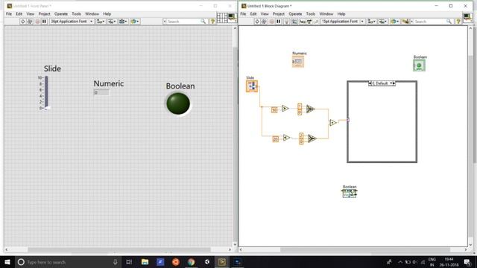Open File menu in Front Panel window
This screenshot has width=477, height=268.
(9, 14)
